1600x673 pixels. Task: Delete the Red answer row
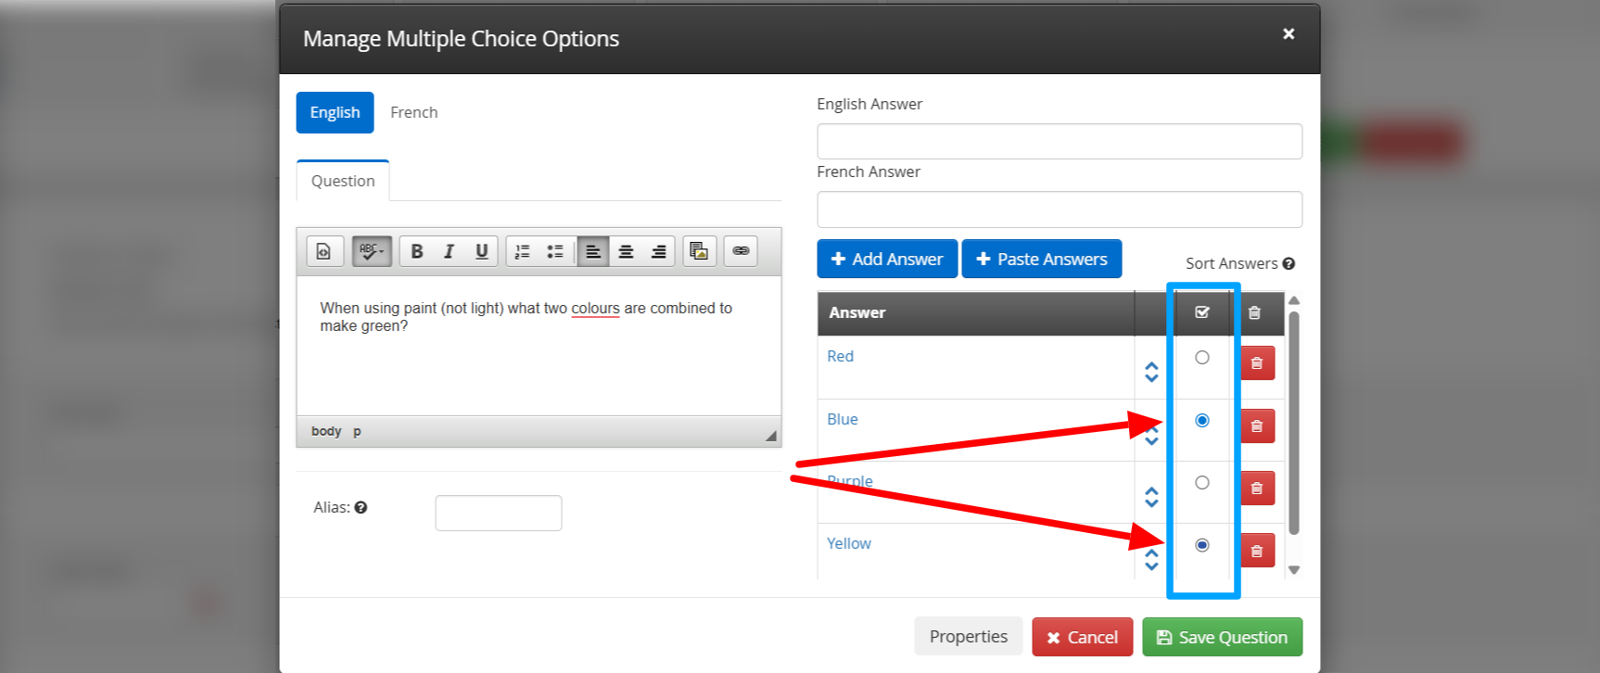pos(1257,363)
